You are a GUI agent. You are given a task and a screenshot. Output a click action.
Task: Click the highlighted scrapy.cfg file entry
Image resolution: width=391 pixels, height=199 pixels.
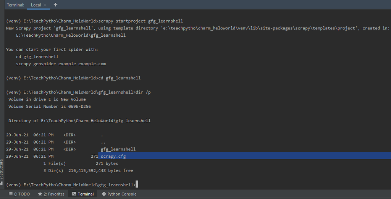click(113, 156)
